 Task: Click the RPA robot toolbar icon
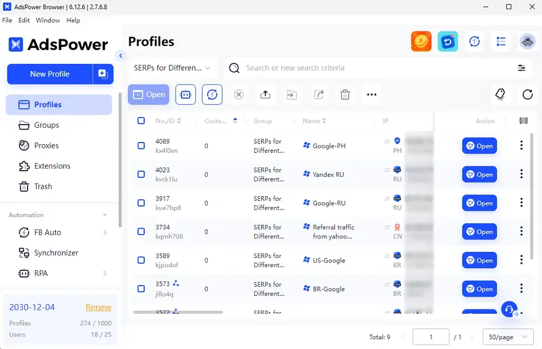[185, 94]
